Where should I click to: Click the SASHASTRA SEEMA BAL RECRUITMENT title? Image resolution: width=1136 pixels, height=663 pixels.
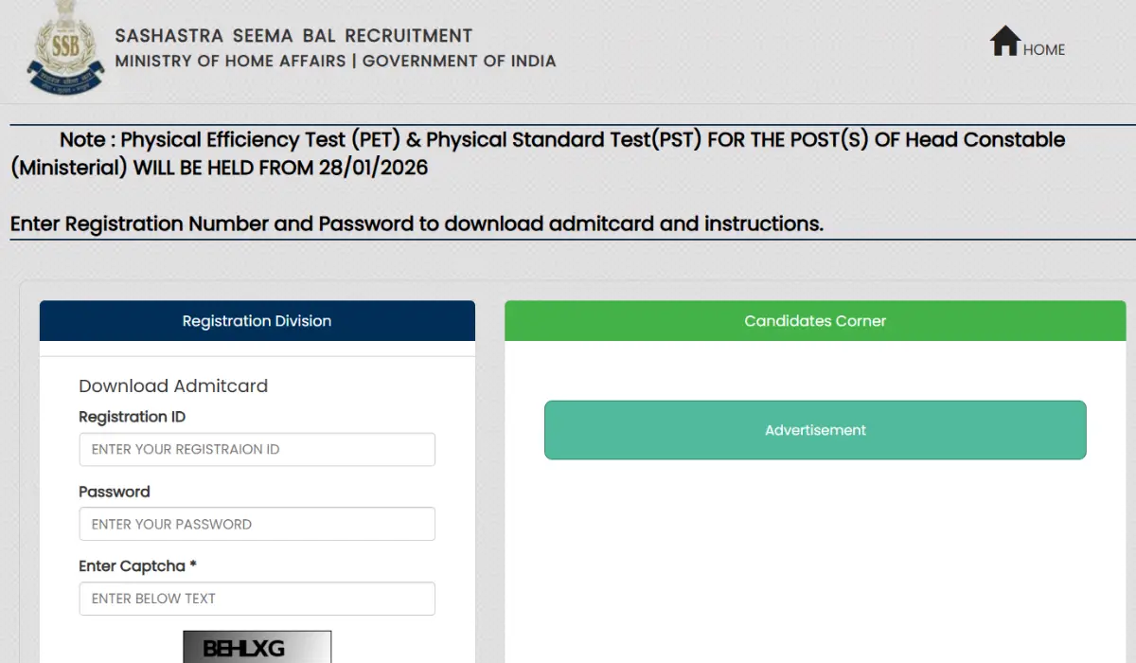293,35
